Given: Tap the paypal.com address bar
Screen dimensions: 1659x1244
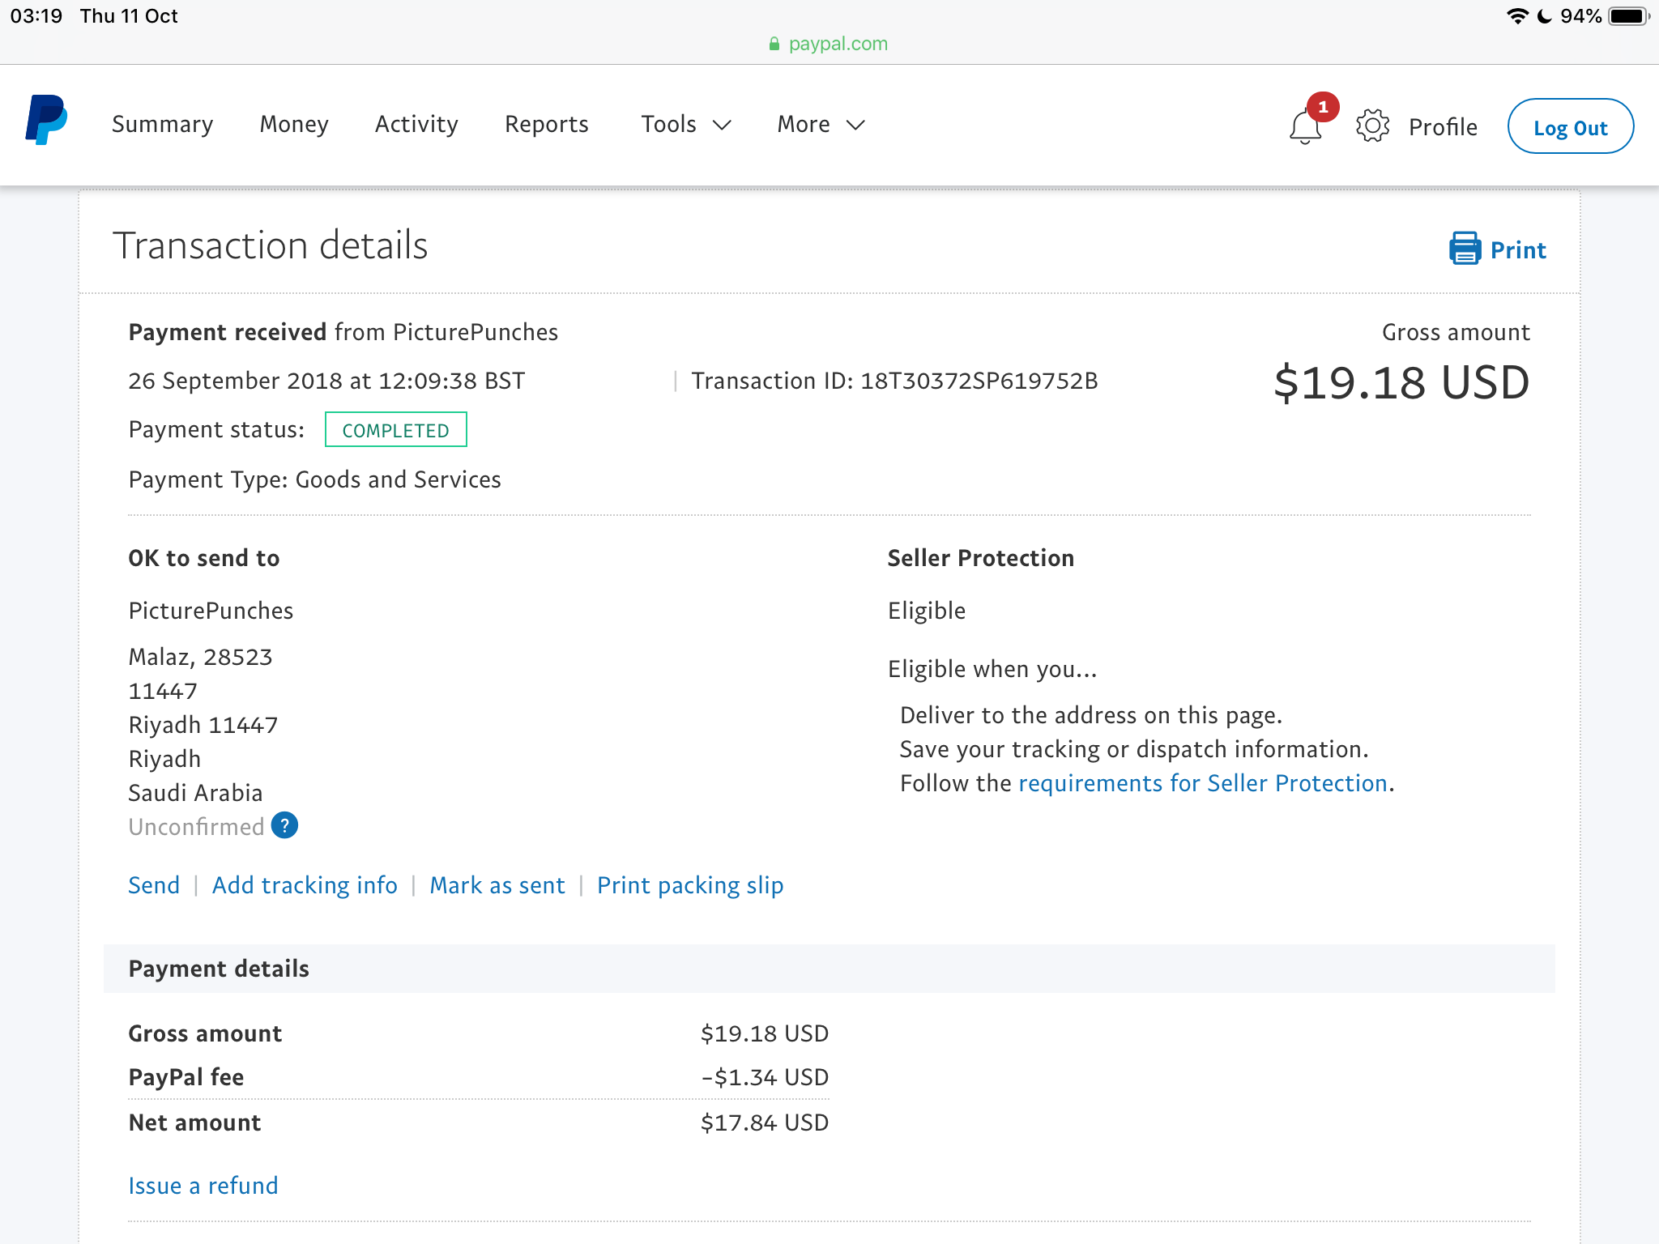Looking at the screenshot, I should point(829,44).
